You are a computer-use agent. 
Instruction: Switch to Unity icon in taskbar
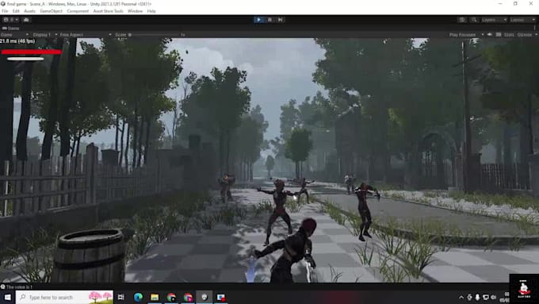pyautogui.click(x=205, y=297)
